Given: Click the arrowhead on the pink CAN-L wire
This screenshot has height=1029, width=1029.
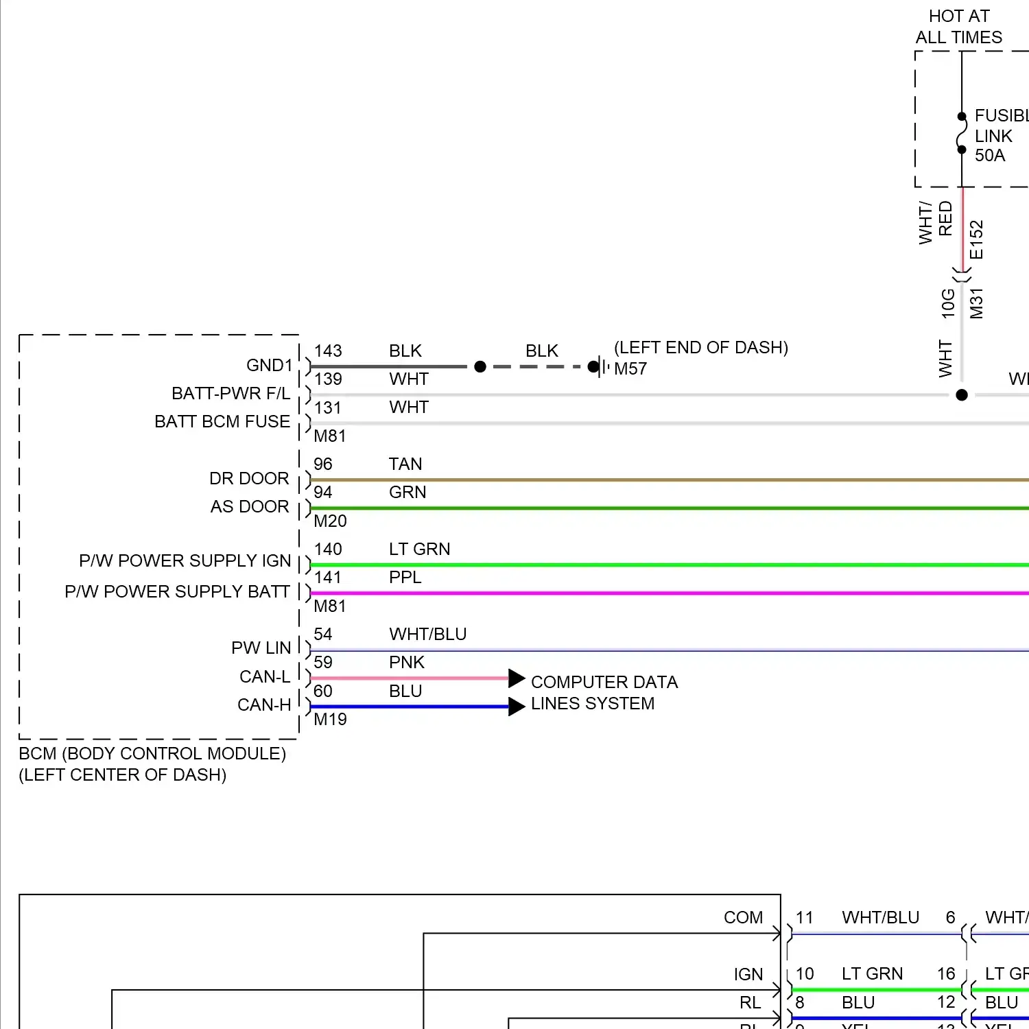Looking at the screenshot, I should coord(517,678).
